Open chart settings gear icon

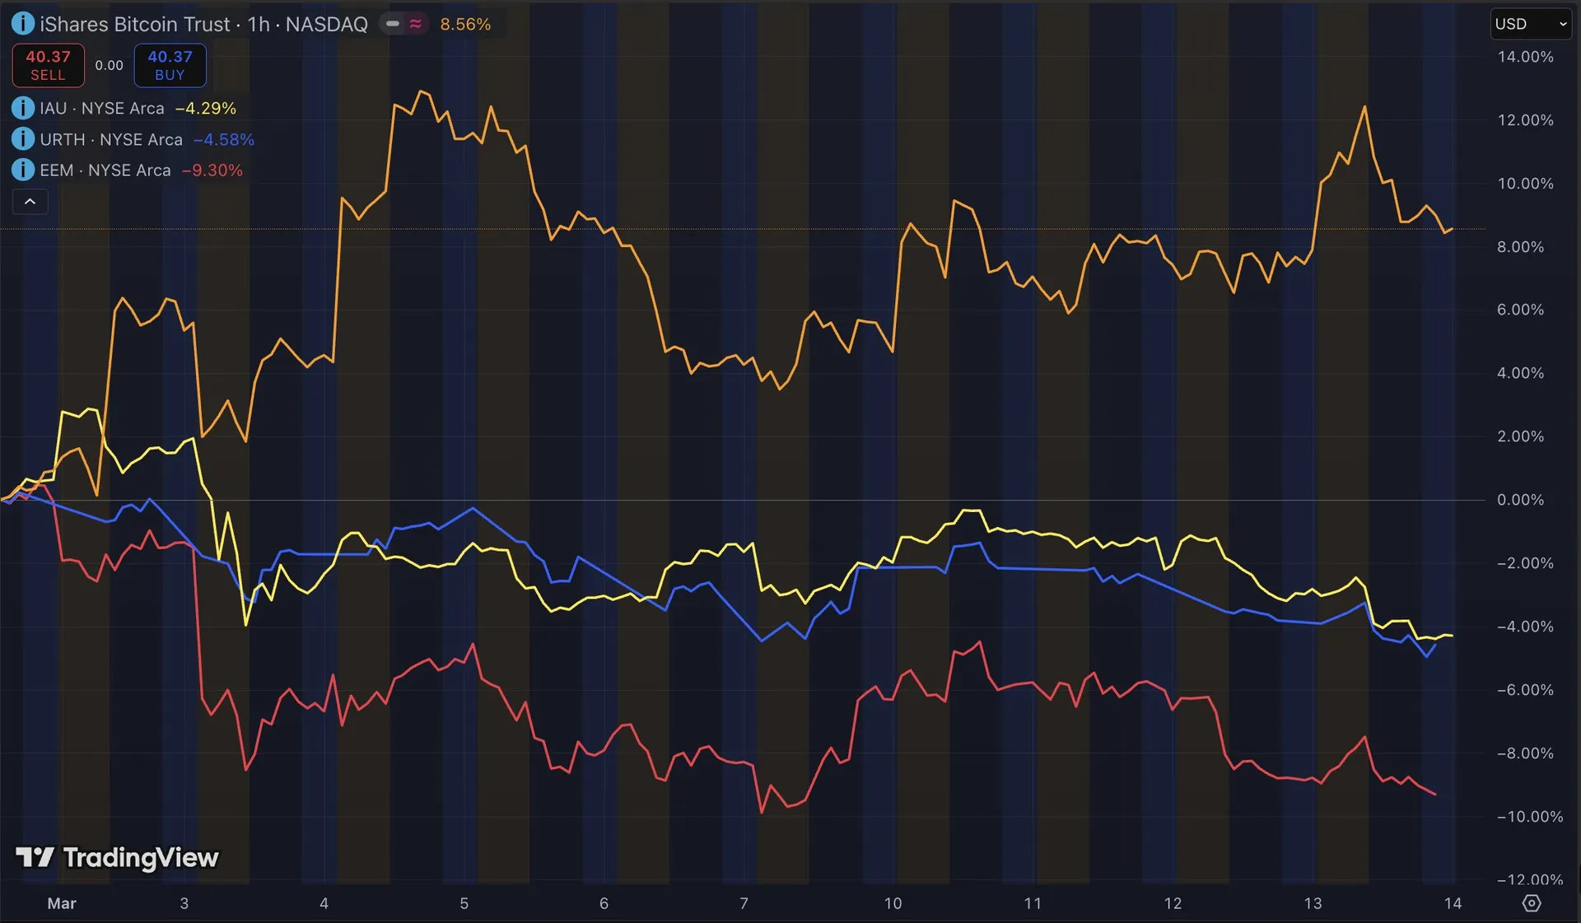[1531, 903]
